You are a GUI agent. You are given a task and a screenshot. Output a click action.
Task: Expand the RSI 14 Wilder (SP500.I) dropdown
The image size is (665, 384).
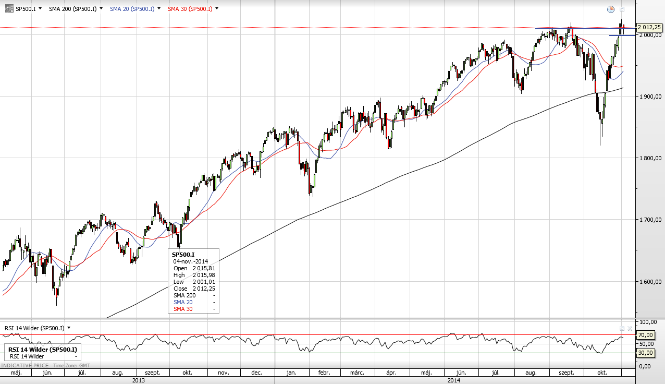69,328
